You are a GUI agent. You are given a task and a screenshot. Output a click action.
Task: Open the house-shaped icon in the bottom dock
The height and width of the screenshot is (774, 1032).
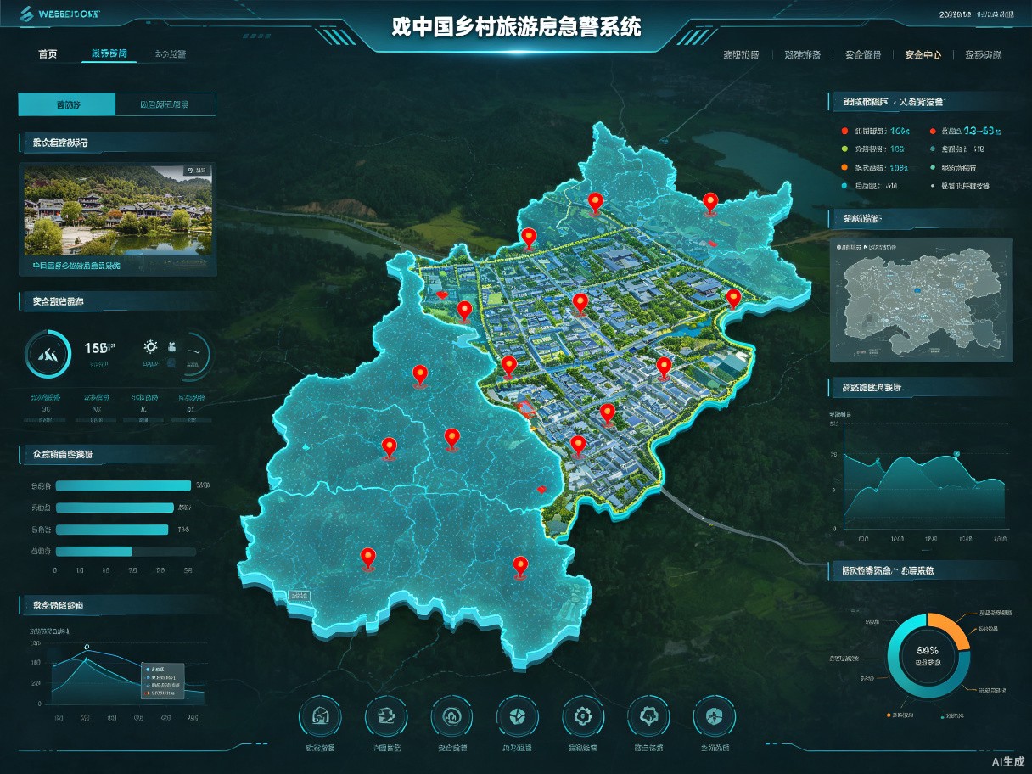click(319, 718)
